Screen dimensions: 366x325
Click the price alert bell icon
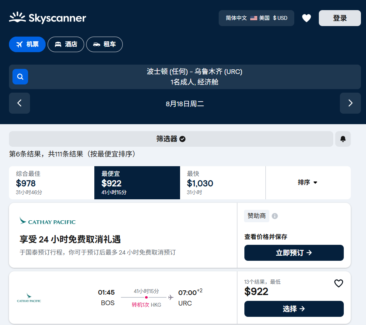(343, 139)
